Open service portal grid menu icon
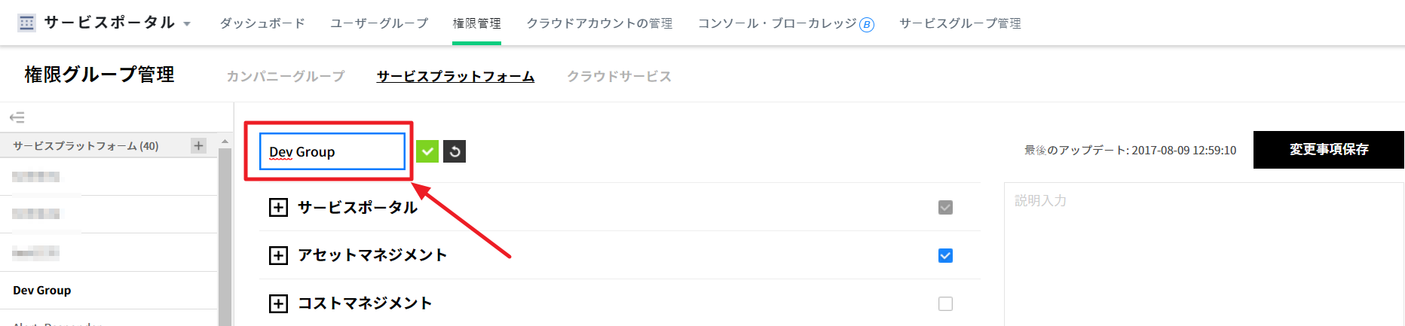This screenshot has width=1405, height=326. click(x=26, y=23)
